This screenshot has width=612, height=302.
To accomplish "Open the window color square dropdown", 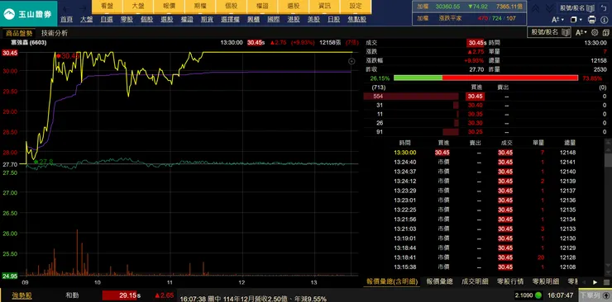I will tap(576, 20).
